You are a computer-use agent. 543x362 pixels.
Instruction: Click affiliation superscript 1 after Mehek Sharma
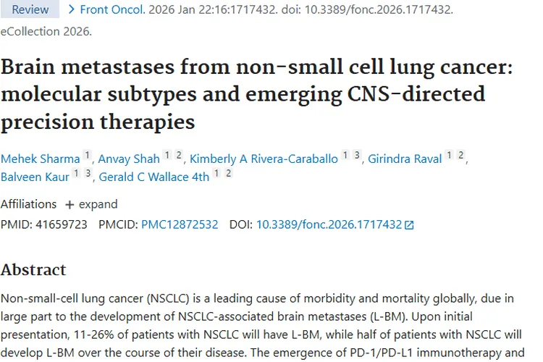[x=88, y=155]
